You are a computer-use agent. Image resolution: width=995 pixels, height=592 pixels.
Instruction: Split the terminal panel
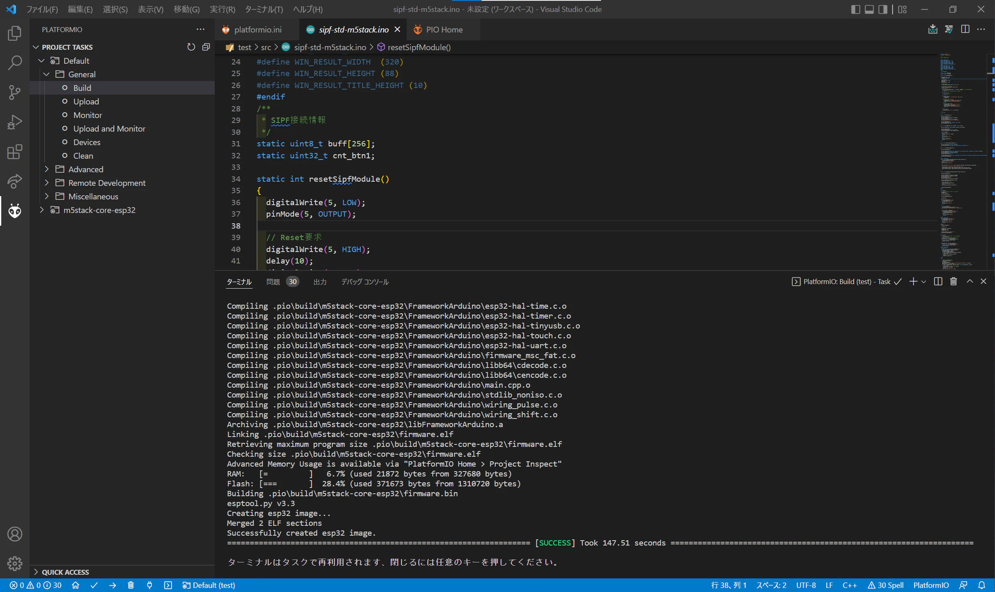click(x=938, y=281)
